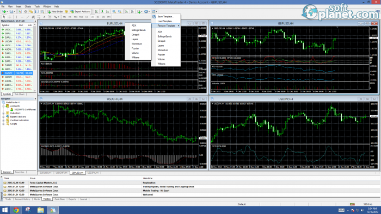This screenshot has width=381, height=214.
Task: Open the Insert menu
Action: click(x=19, y=7)
